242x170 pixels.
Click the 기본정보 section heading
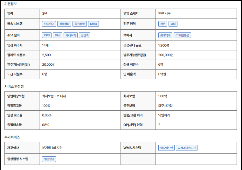11,4
